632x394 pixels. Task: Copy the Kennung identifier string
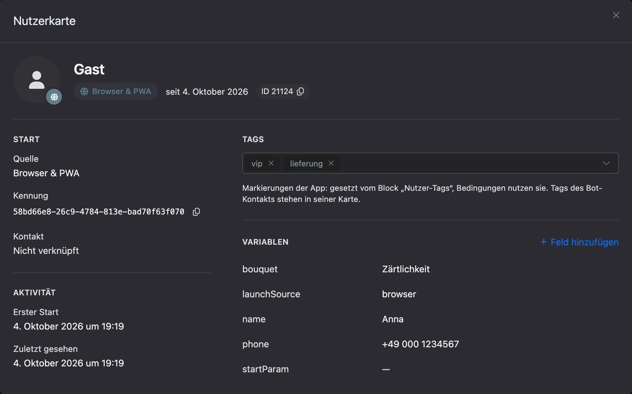pos(196,212)
